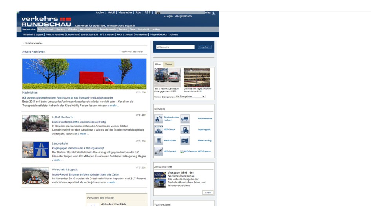Click the Miete/Leasing 'for rent' icon
This screenshot has height=208, width=371.
coord(185,140)
